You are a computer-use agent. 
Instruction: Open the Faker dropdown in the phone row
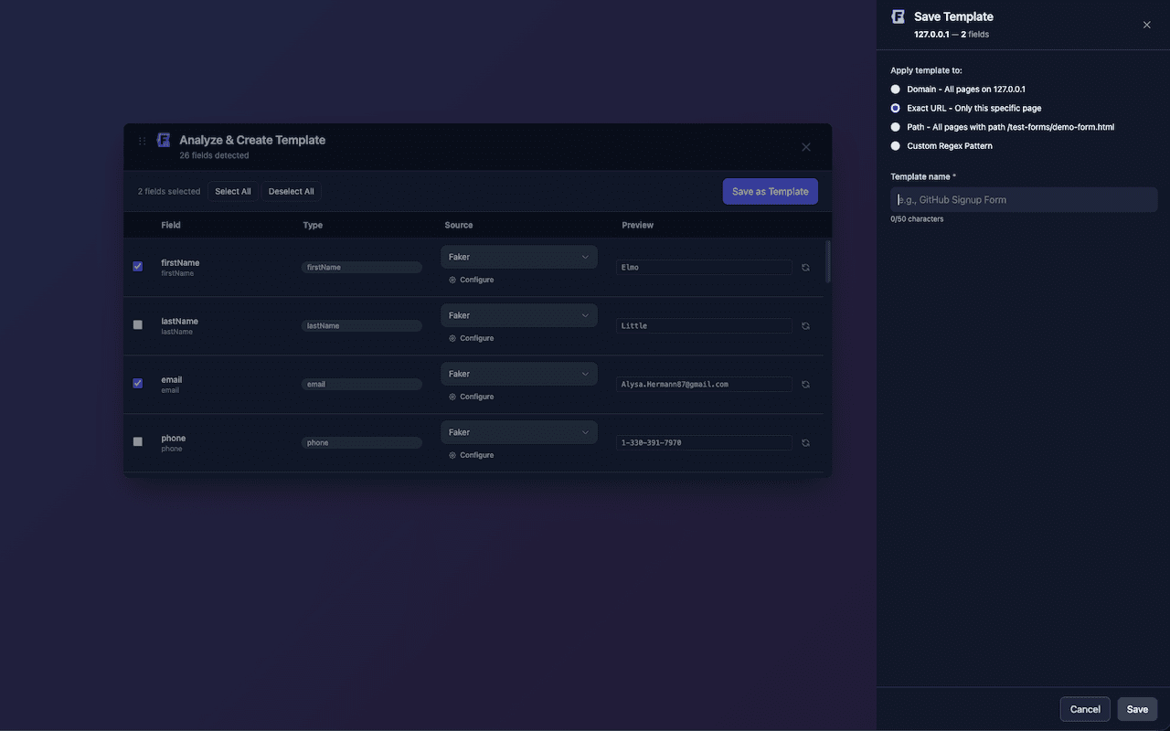click(x=518, y=432)
